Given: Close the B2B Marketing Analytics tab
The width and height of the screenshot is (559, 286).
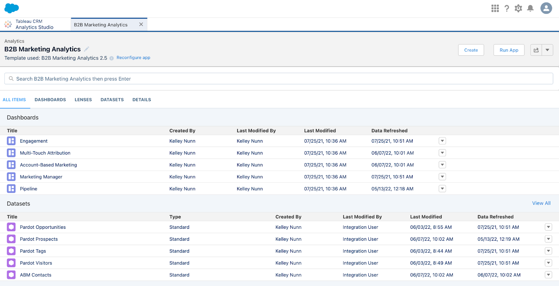Looking at the screenshot, I should click(141, 24).
